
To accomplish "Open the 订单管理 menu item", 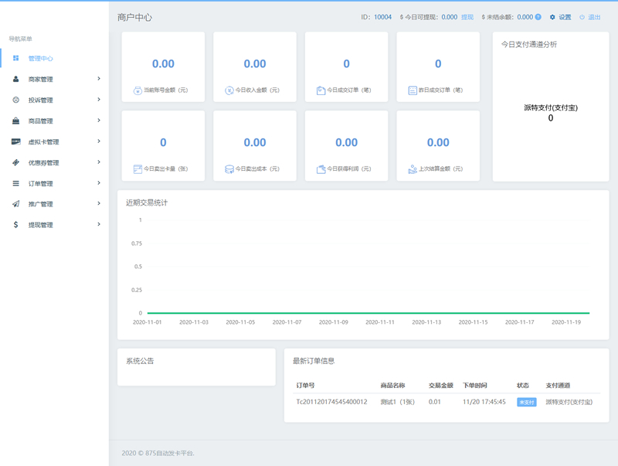I will coord(40,184).
